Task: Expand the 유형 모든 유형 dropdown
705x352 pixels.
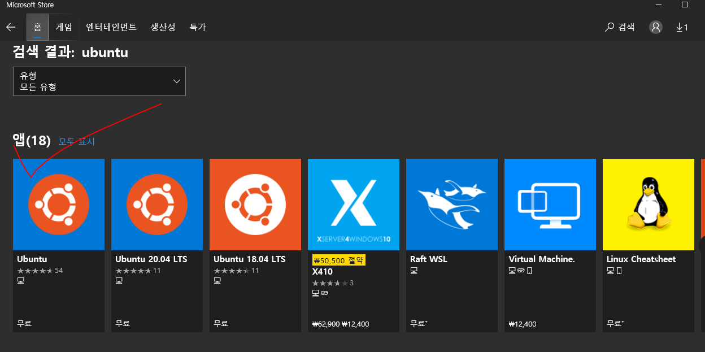Action: 99,81
